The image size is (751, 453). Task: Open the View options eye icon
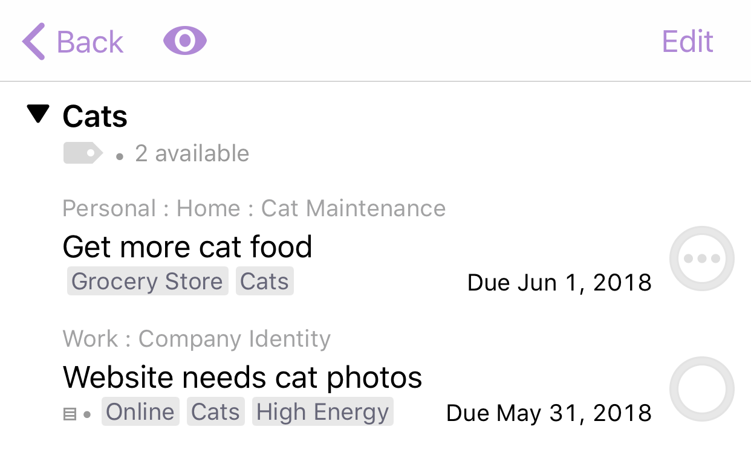click(x=185, y=41)
